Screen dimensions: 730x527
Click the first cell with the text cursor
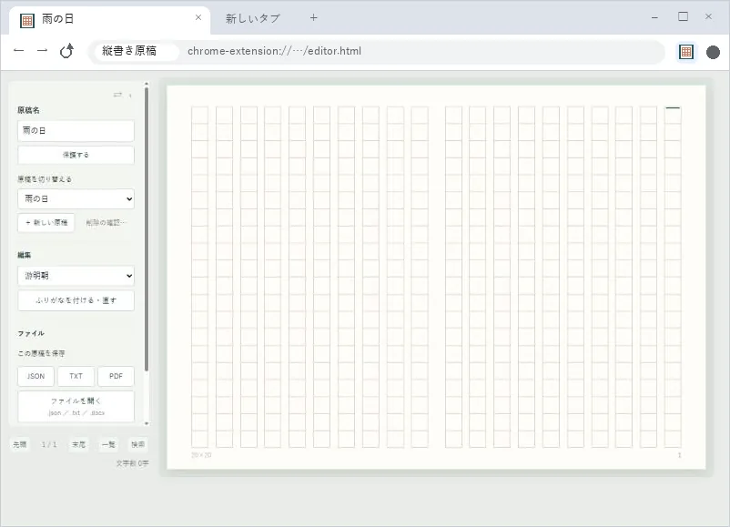tap(673, 115)
